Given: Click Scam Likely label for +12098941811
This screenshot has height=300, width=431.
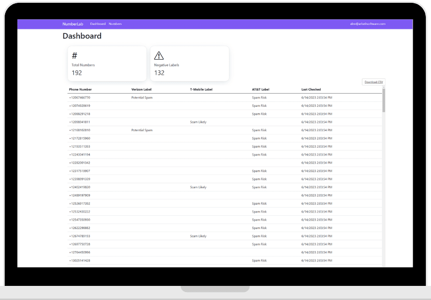Looking at the screenshot, I should 198,122.
